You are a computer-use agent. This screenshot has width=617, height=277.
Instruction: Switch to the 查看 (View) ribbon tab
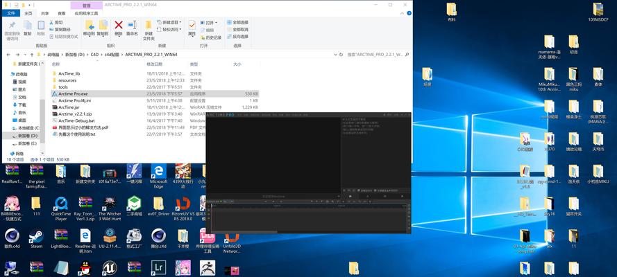[x=62, y=13]
